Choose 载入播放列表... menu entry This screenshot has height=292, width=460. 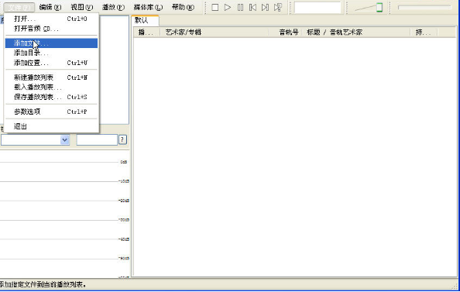click(51, 88)
